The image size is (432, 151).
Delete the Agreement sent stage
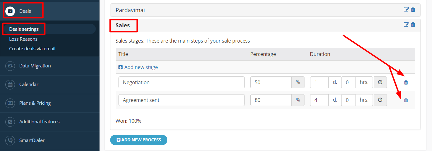coord(406,100)
